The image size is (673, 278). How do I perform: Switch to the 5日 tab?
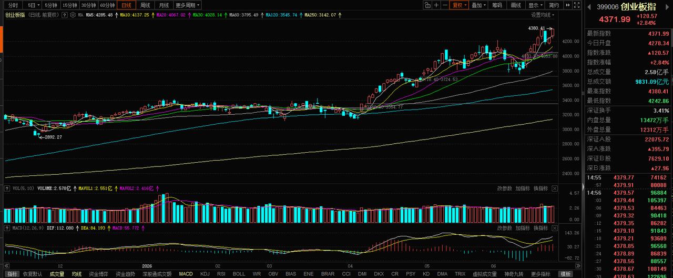point(32,5)
